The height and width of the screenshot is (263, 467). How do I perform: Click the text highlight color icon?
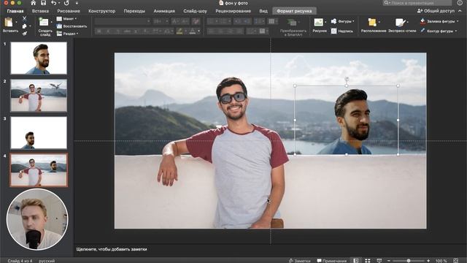[180, 31]
